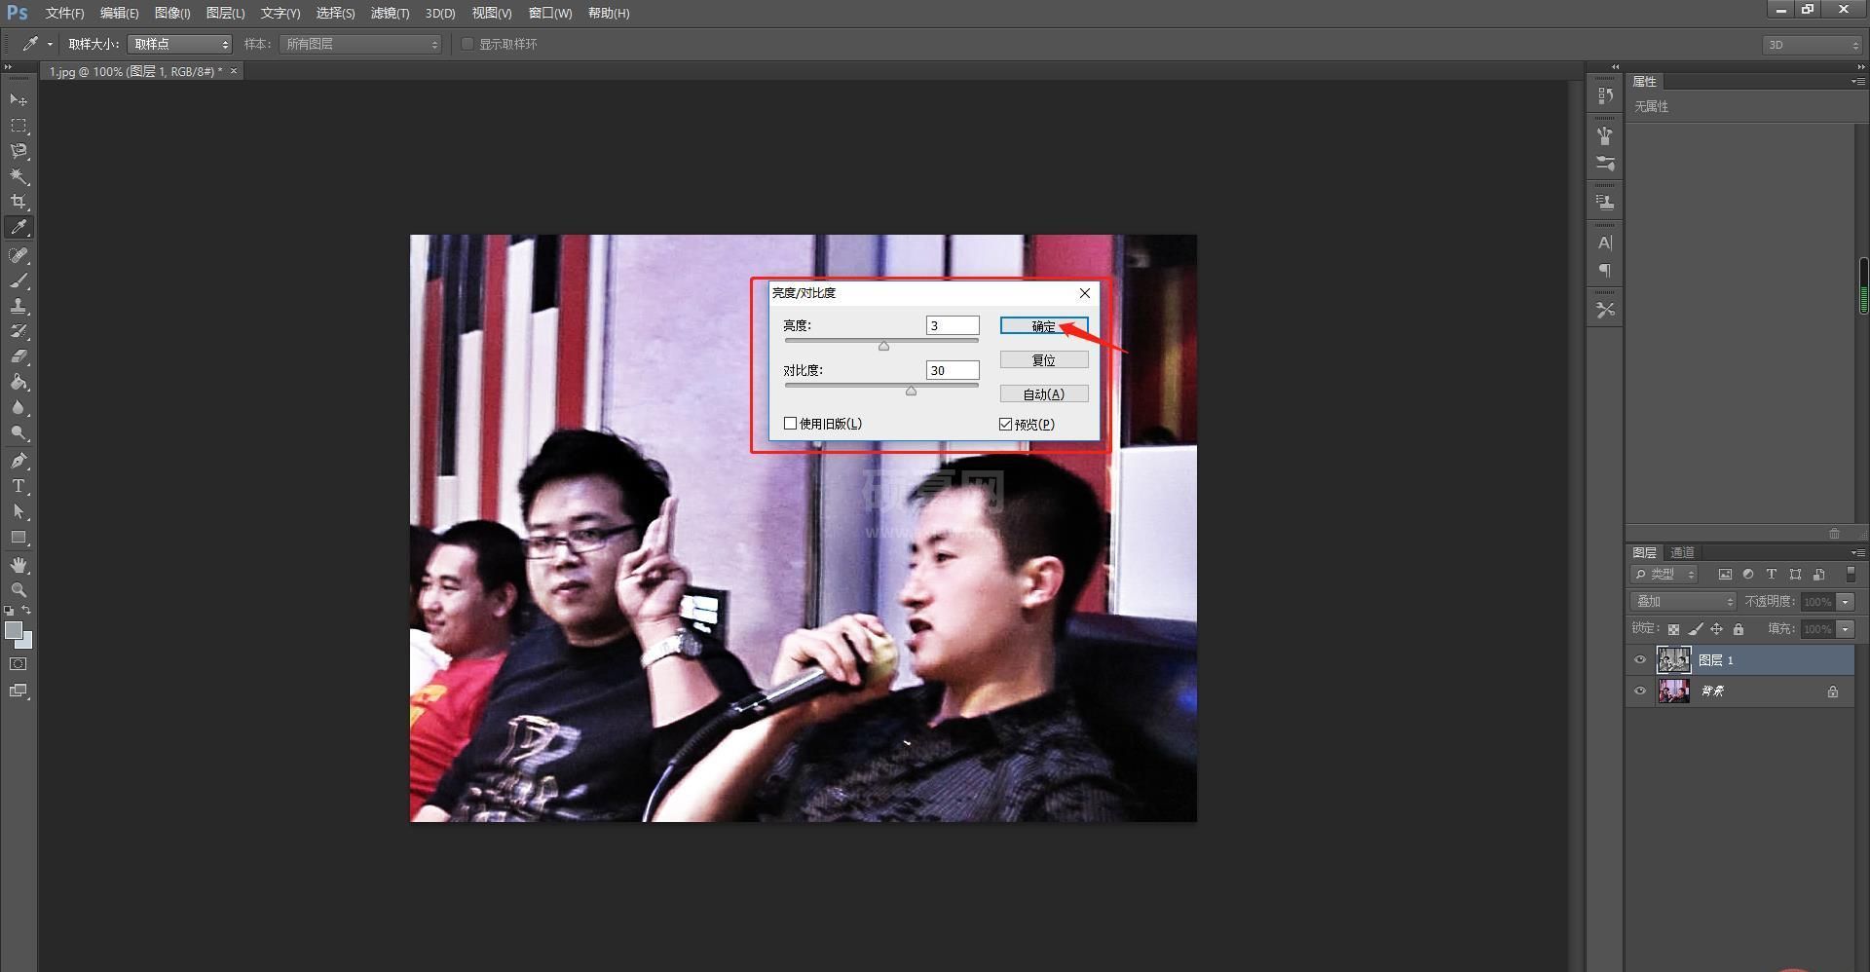Viewport: 1870px width, 972px height.
Task: Toggle lock transparent pixels icon
Action: coord(1673,629)
